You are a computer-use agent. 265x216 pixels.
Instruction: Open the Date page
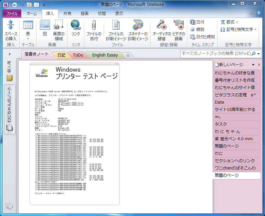pyautogui.click(x=236, y=102)
